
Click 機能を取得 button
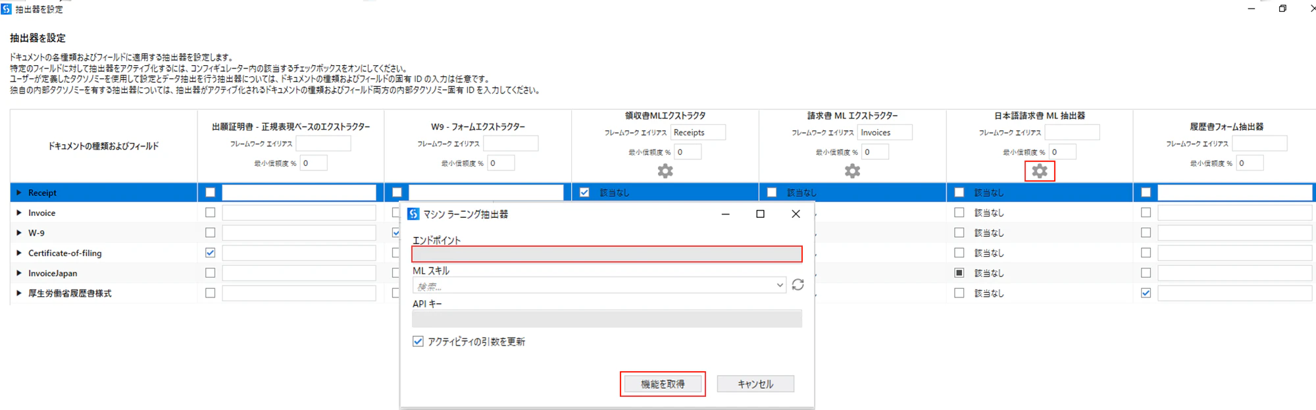coord(663,384)
